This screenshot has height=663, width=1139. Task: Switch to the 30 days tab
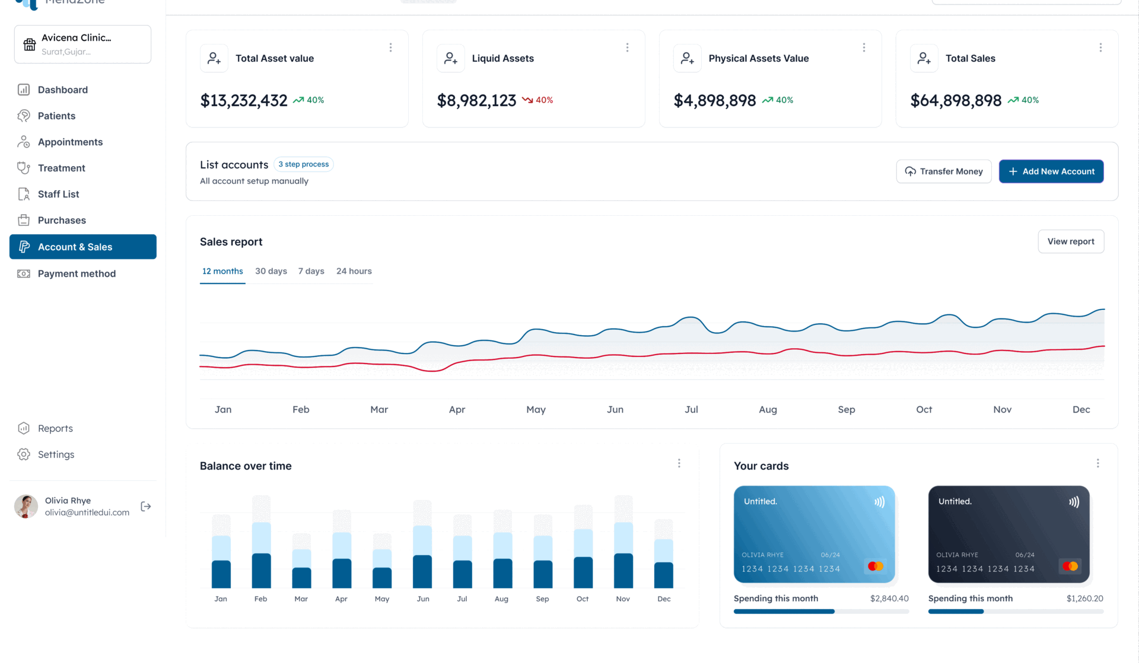point(271,271)
